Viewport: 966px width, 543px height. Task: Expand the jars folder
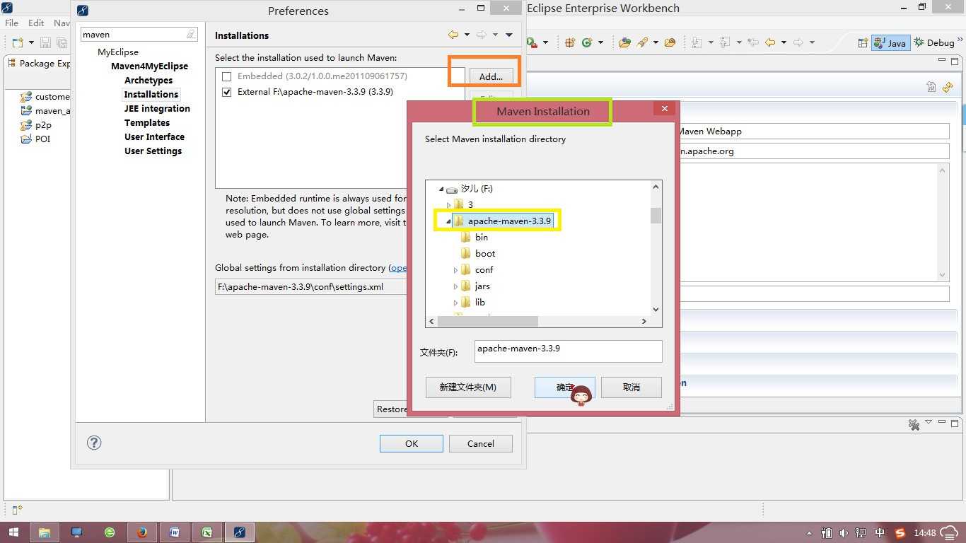455,286
